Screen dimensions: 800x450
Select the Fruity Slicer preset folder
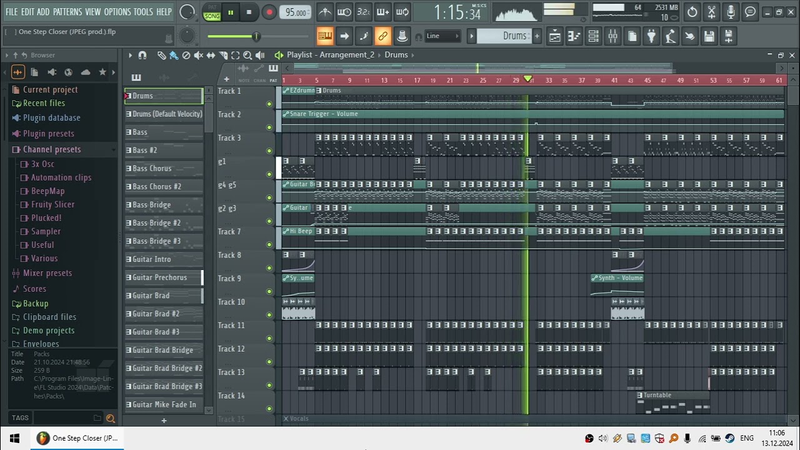(x=52, y=204)
